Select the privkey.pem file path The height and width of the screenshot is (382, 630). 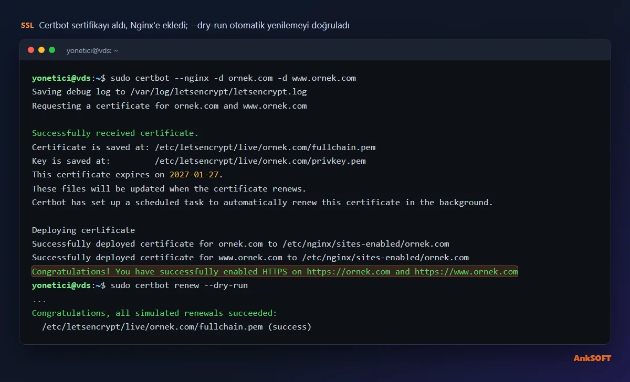tap(260, 161)
